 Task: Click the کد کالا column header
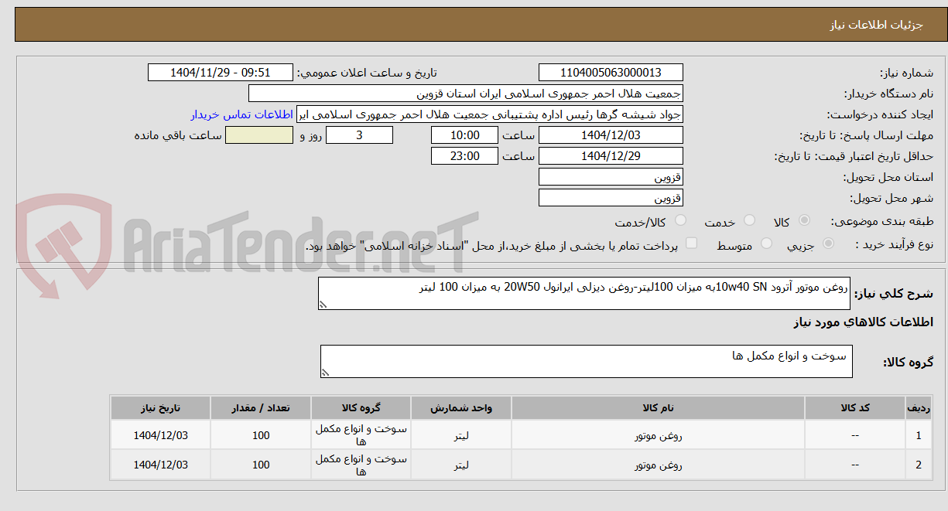pos(855,407)
